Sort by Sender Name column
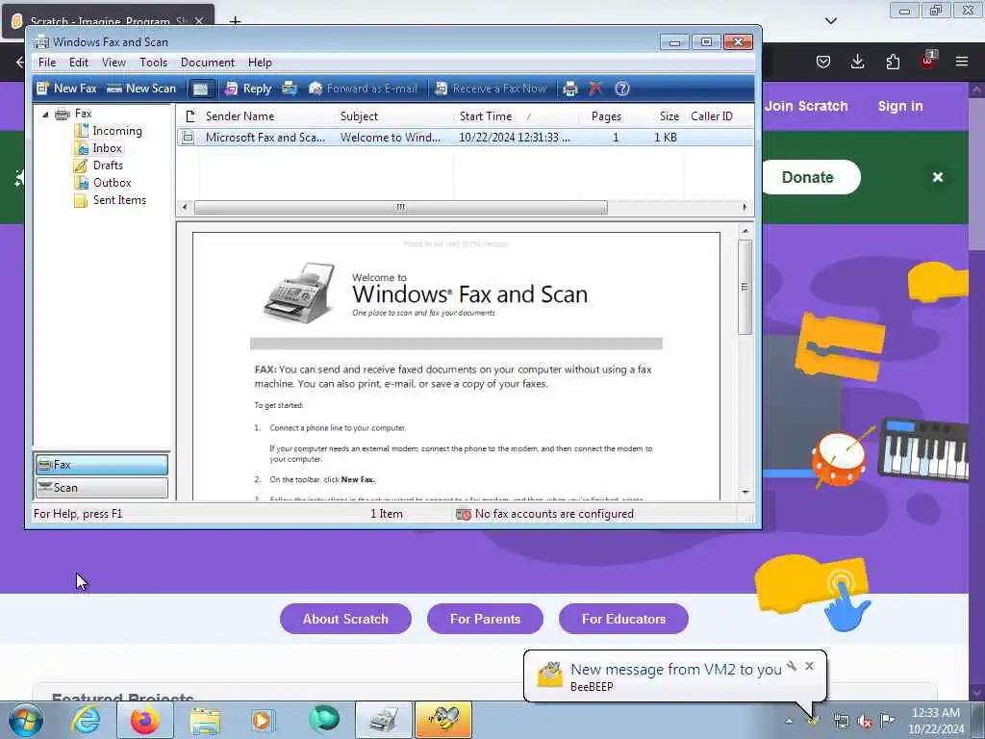Image resolution: width=985 pixels, height=739 pixels. (267, 116)
